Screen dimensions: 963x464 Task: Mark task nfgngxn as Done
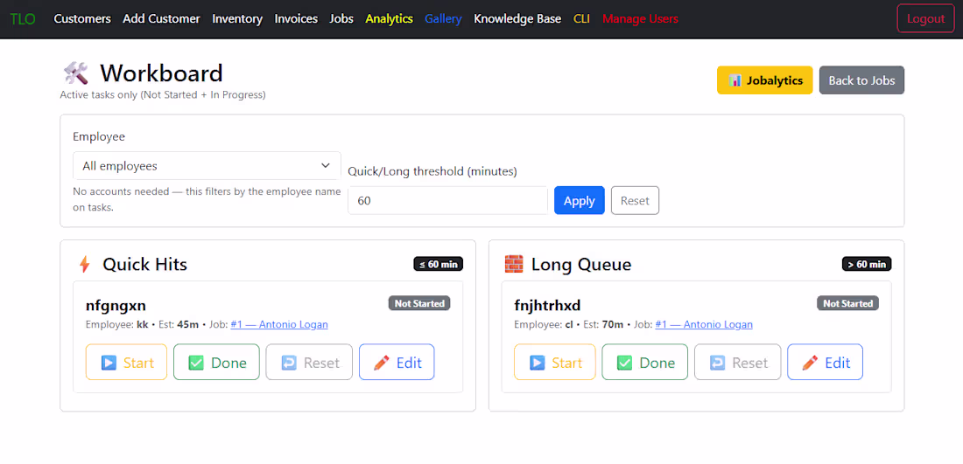216,363
